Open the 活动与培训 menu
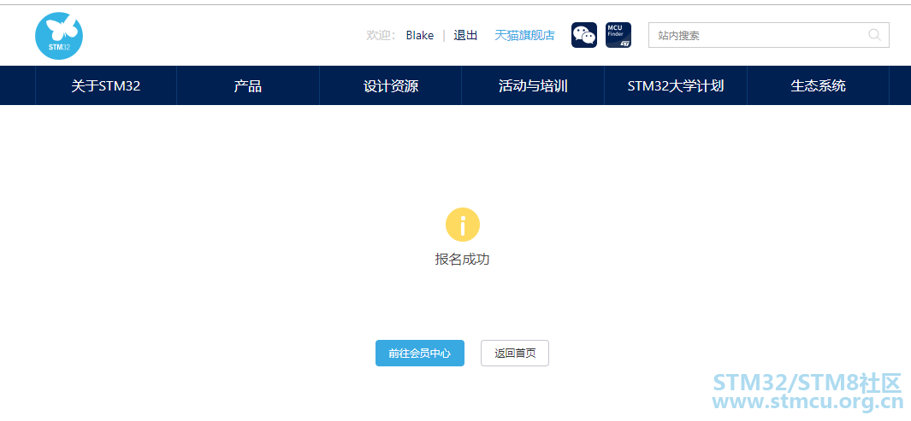 click(533, 86)
